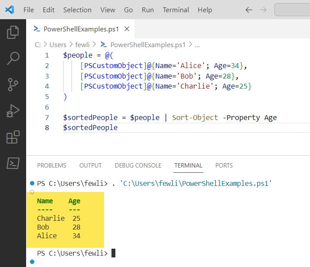
Task: Open the Help menu
Action: (205, 10)
